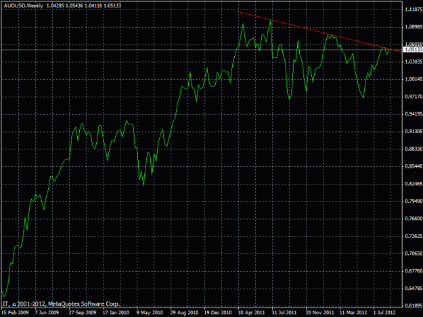Viewport: 423px width, 317px height.
Task: Click the 0.88330 price axis label
Action: 414,149
